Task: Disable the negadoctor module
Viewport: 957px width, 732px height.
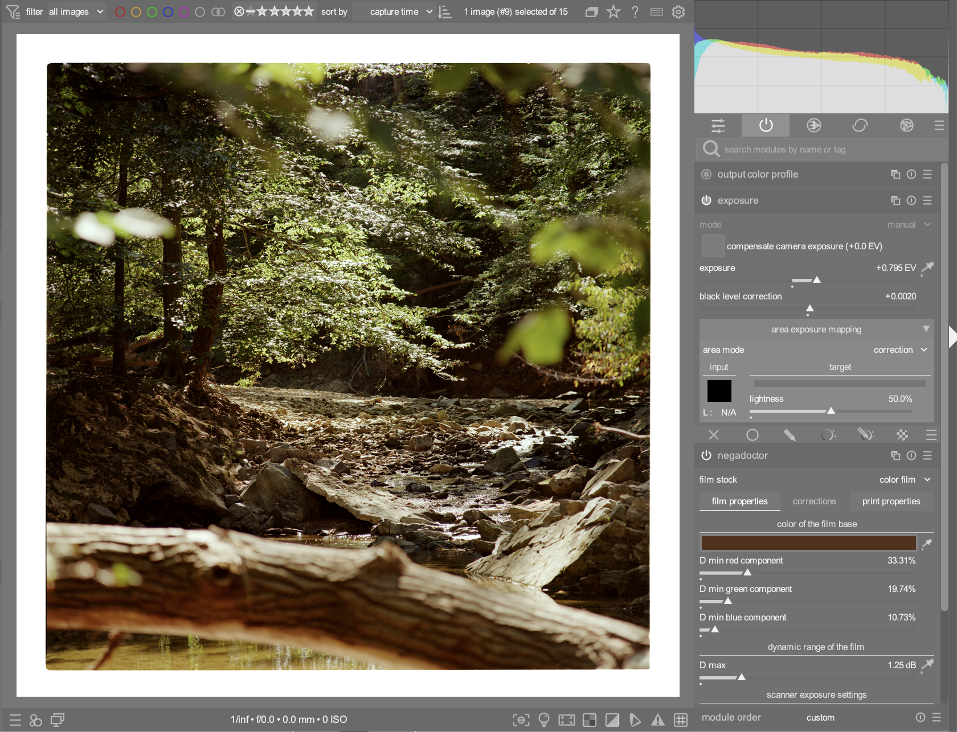Action: click(706, 455)
